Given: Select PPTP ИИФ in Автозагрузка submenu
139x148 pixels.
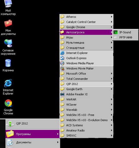Looking at the screenshot, I should coord(125,37).
